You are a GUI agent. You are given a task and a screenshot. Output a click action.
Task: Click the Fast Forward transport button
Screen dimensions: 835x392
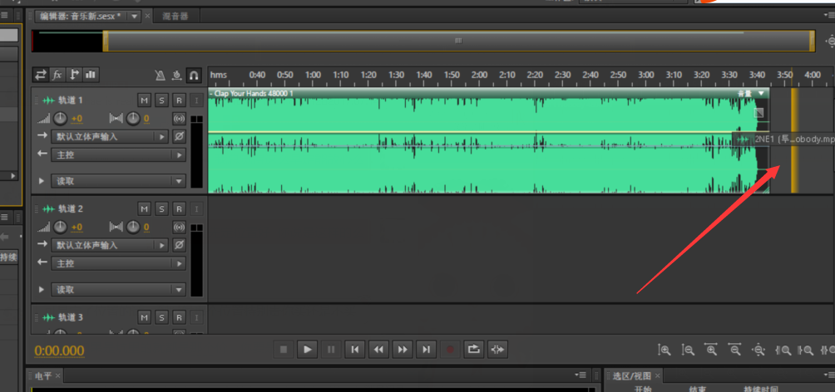coord(403,350)
